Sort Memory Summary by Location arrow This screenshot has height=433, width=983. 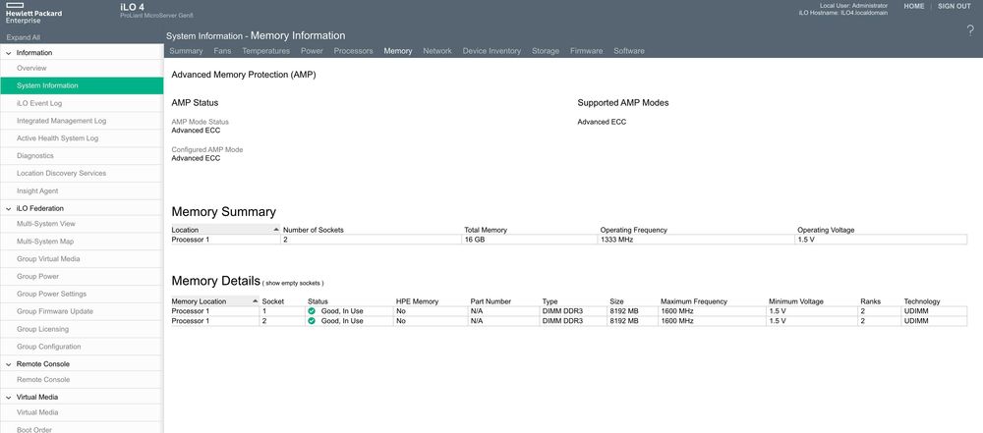(275, 230)
